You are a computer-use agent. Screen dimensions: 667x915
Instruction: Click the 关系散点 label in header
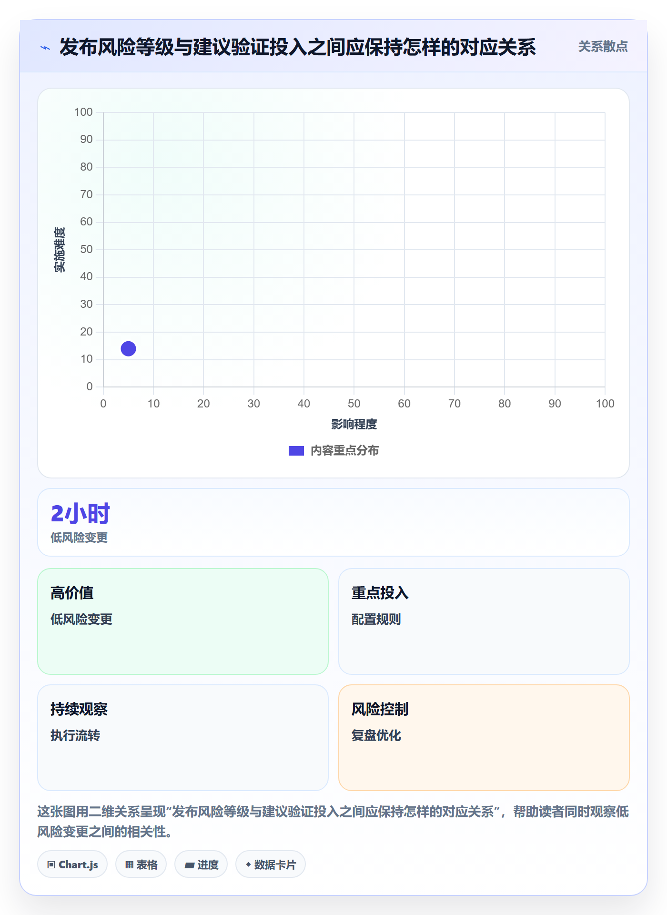[603, 47]
